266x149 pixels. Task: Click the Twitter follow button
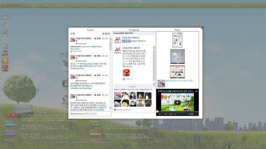[106, 33]
